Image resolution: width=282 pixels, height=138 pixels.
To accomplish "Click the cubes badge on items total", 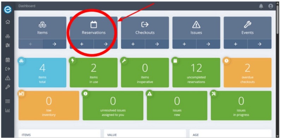I will (x=22, y=61).
